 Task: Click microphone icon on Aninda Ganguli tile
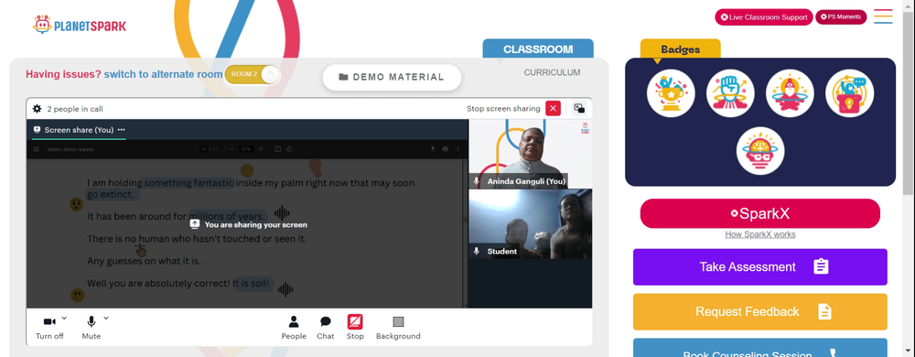coord(477,181)
